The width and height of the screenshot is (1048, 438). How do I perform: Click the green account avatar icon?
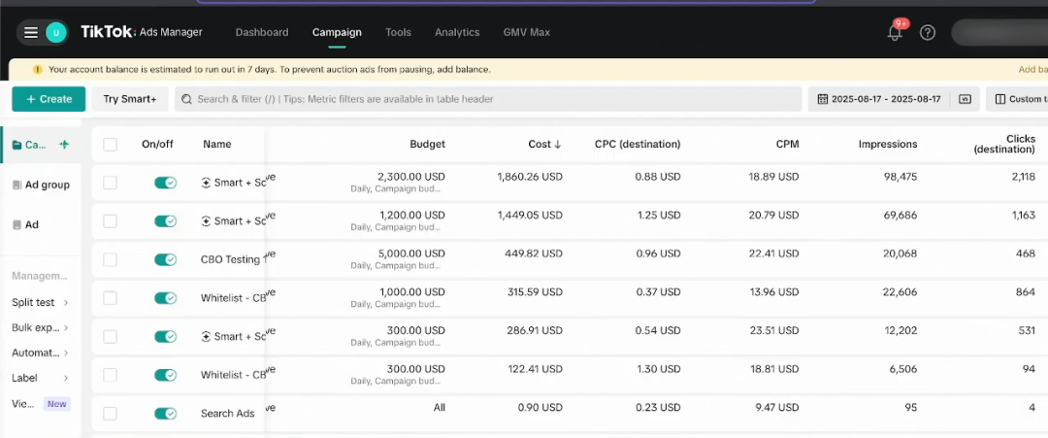56,33
